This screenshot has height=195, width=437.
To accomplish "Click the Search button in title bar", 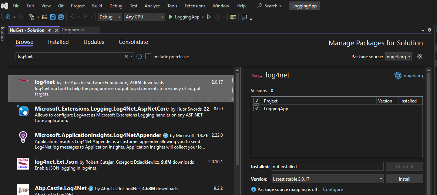I will click(269, 6).
